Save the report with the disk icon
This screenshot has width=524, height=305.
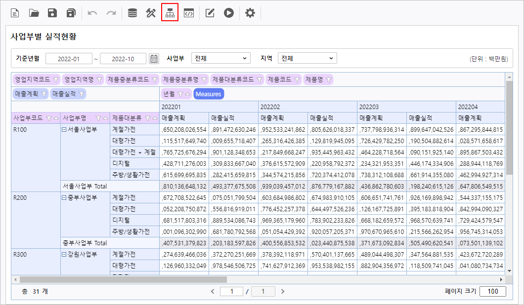[x=52, y=13]
